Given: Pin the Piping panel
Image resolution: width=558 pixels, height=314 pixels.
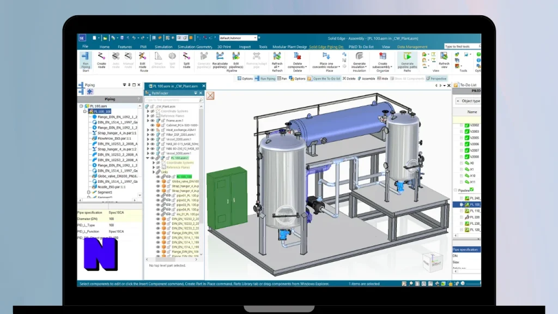Looking at the screenshot, I should (129, 85).
